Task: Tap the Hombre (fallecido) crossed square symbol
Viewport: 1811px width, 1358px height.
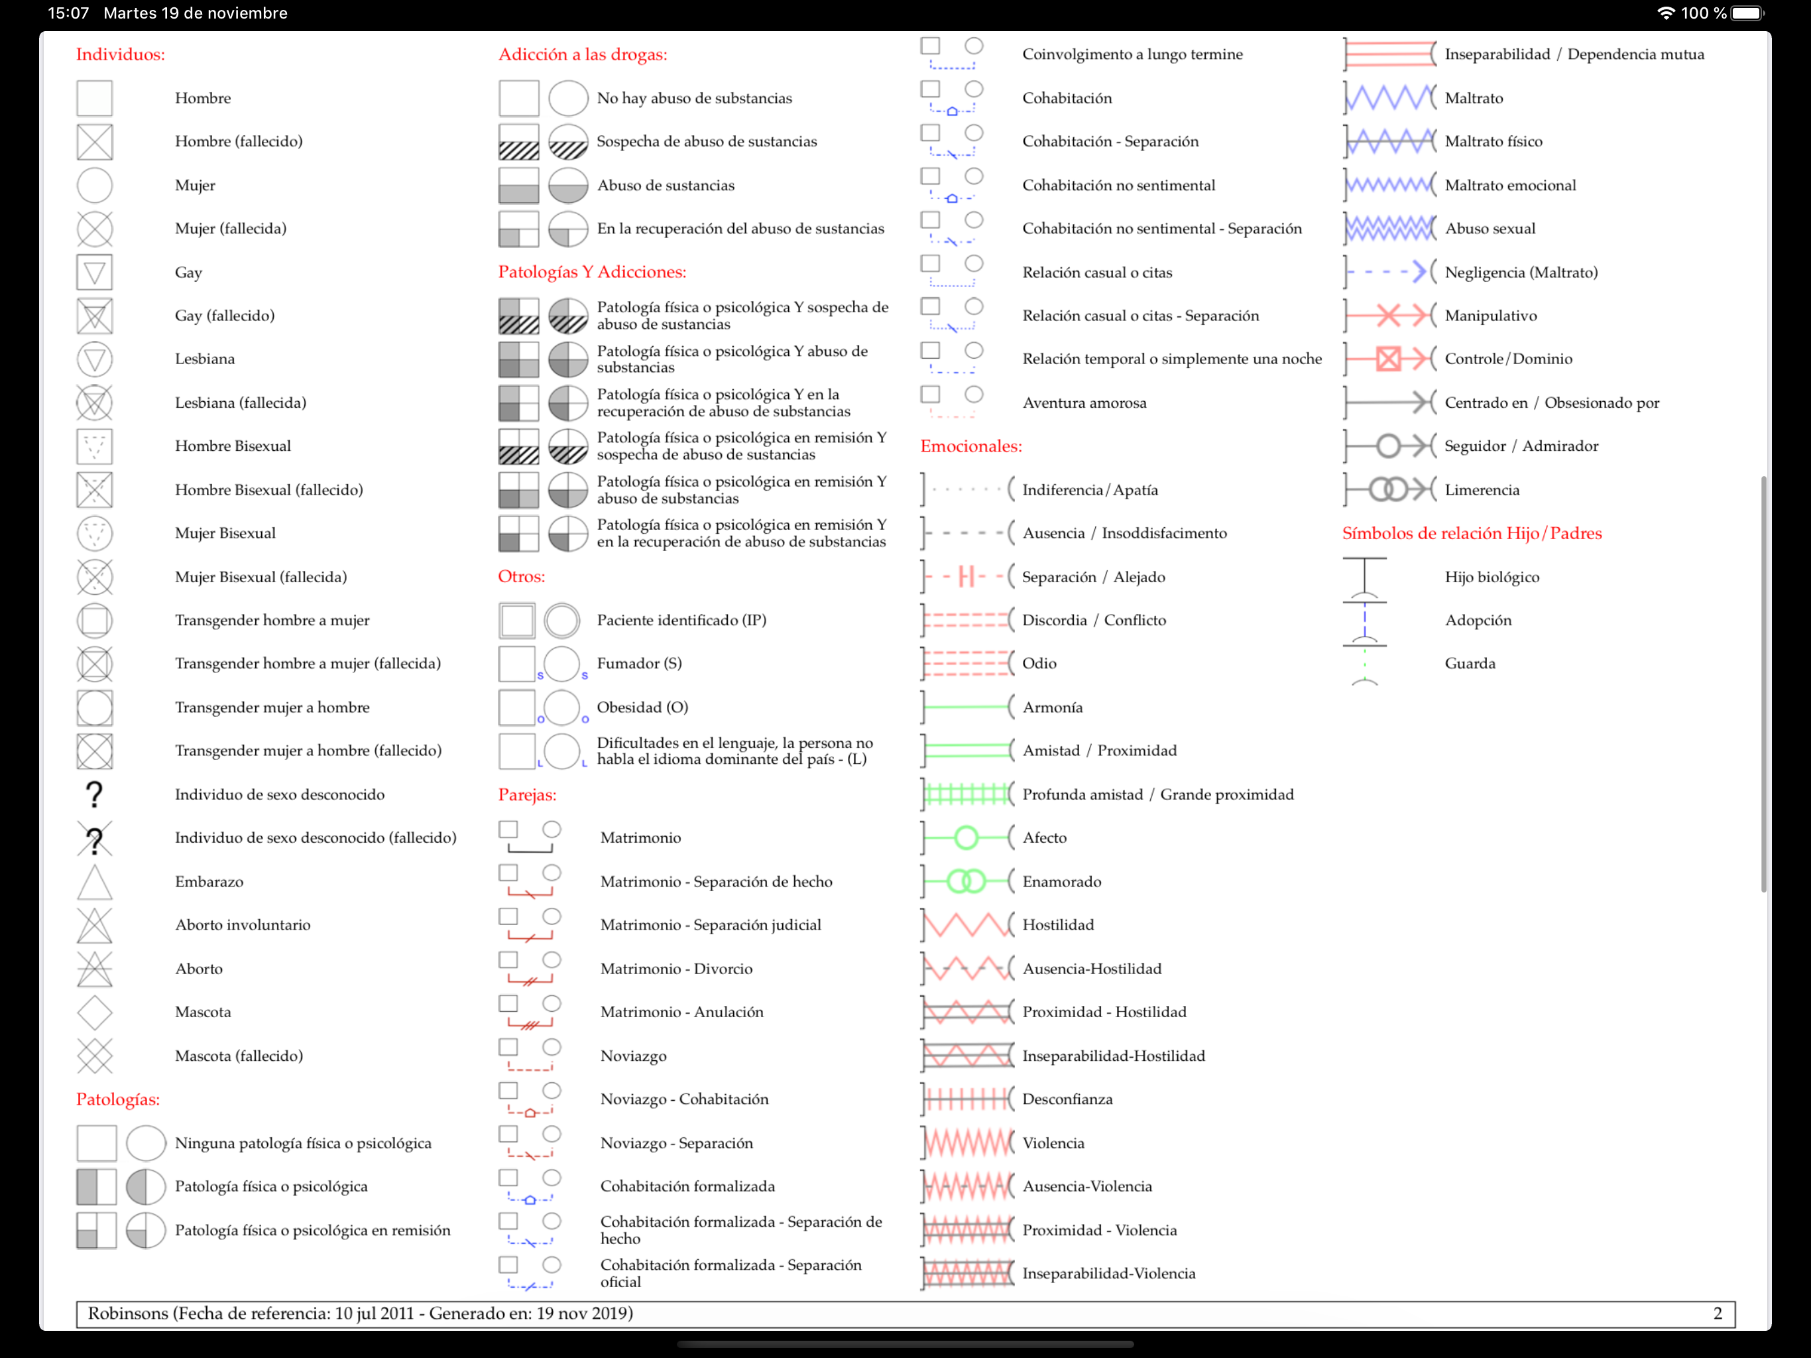Action: point(94,142)
